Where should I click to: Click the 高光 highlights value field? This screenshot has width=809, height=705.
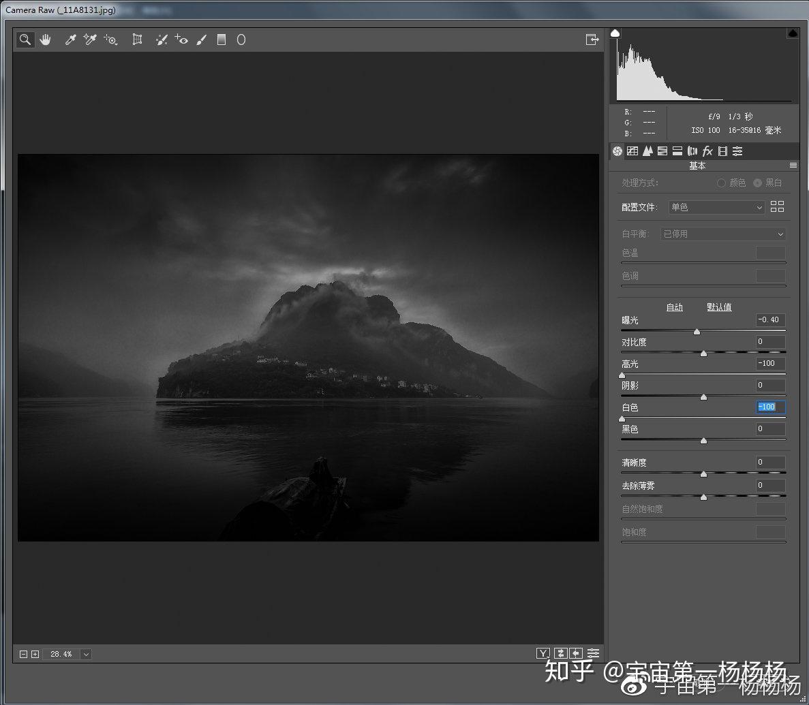click(x=770, y=364)
